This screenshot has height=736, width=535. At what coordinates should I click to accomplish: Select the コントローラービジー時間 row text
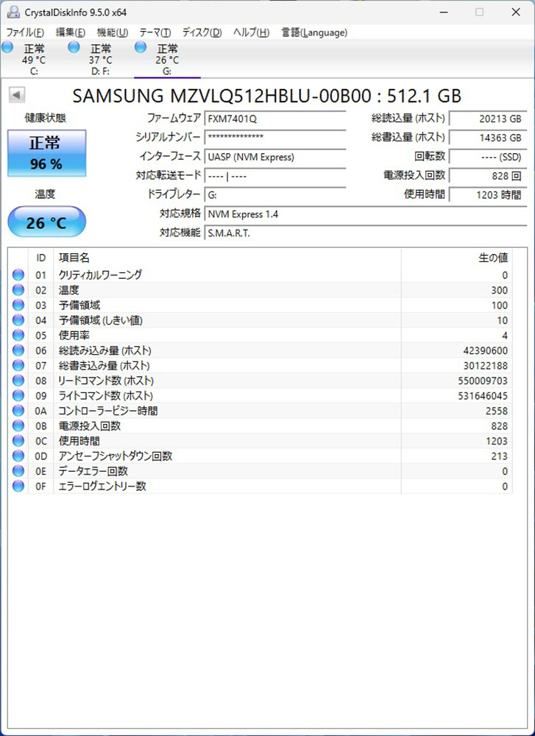pyautogui.click(x=108, y=411)
